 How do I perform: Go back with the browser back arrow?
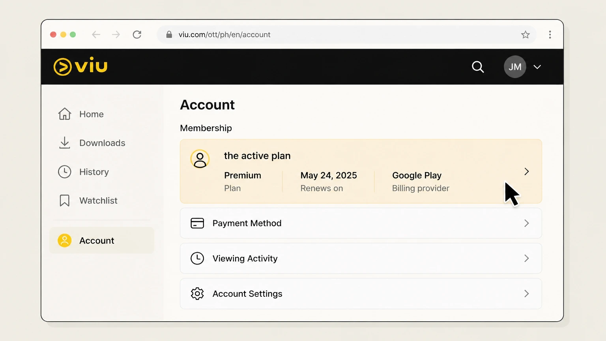click(96, 35)
